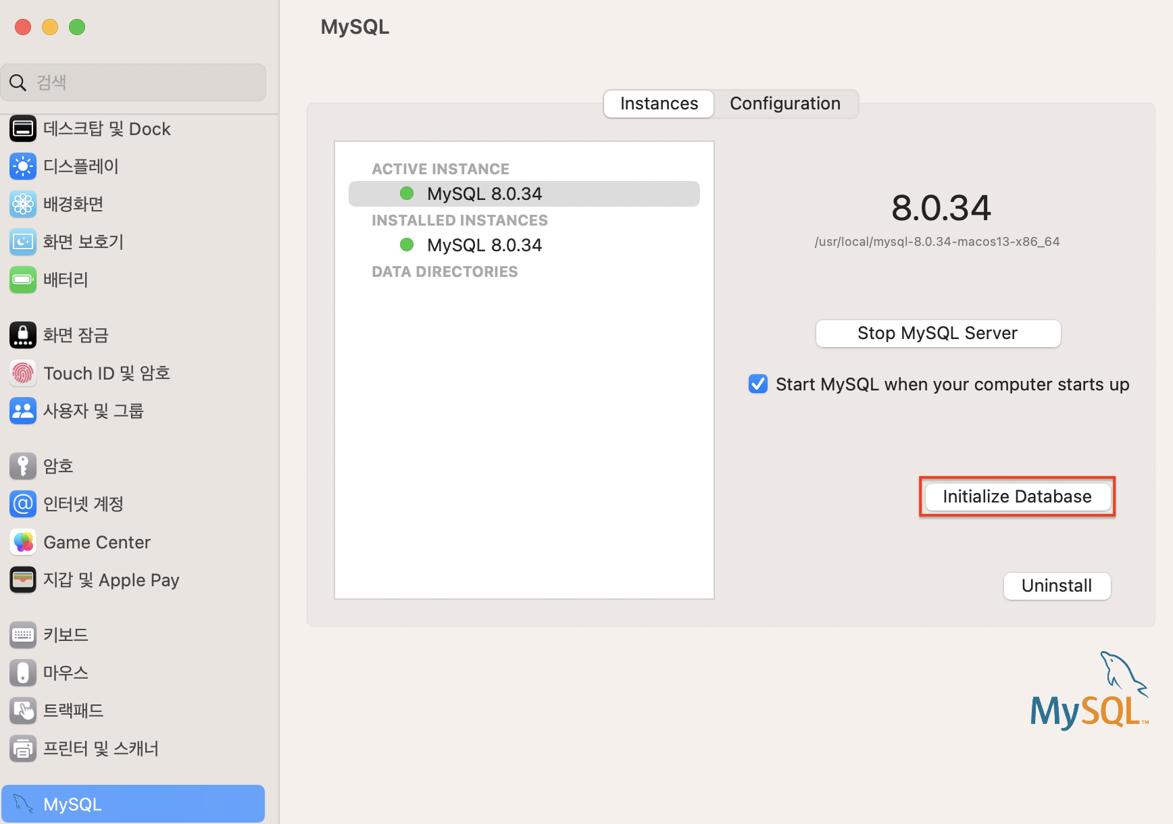Select the Game Center icon
The width and height of the screenshot is (1173, 824).
pos(23,542)
